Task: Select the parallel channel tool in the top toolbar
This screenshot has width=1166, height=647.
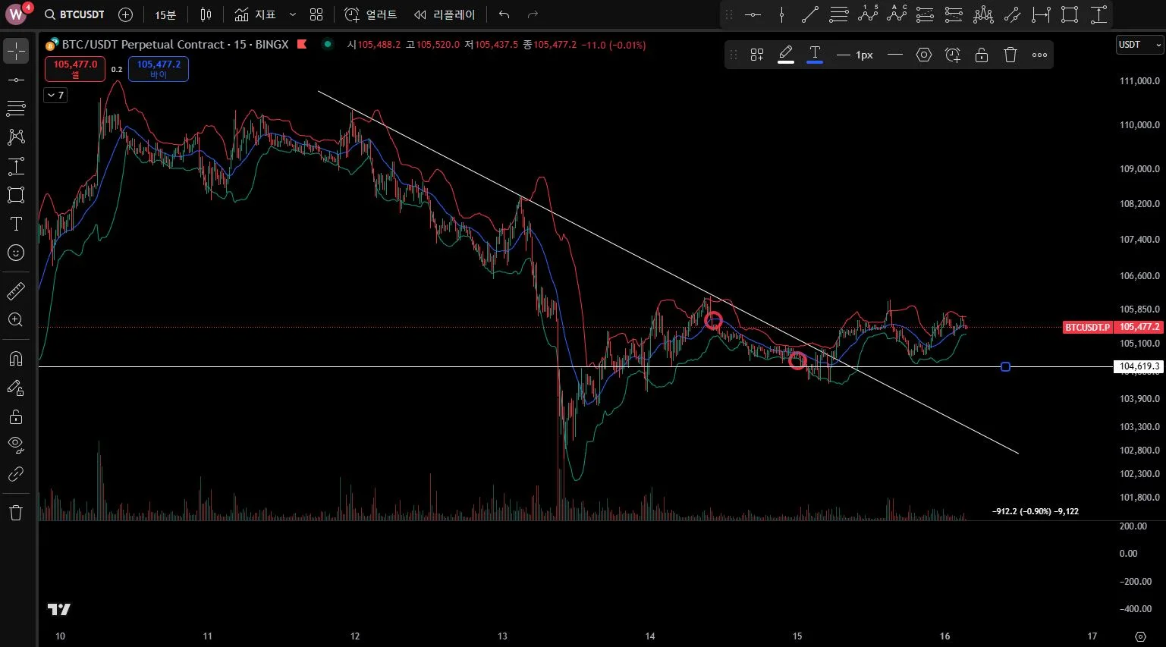Action: (x=1012, y=14)
